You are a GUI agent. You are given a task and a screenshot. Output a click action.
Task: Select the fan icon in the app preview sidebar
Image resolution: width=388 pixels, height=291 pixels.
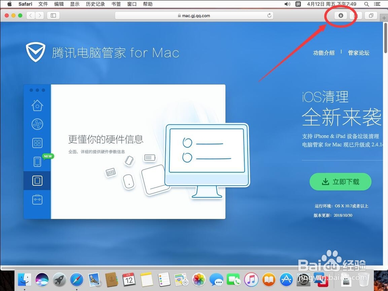tap(37, 124)
